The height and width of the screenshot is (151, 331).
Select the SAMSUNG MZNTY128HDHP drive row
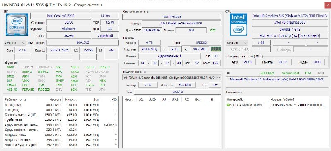click(x=277, y=105)
